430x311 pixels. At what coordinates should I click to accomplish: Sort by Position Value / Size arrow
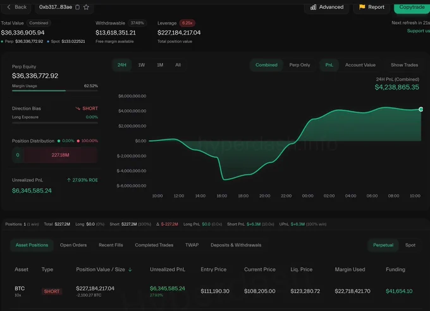pyautogui.click(x=130, y=270)
